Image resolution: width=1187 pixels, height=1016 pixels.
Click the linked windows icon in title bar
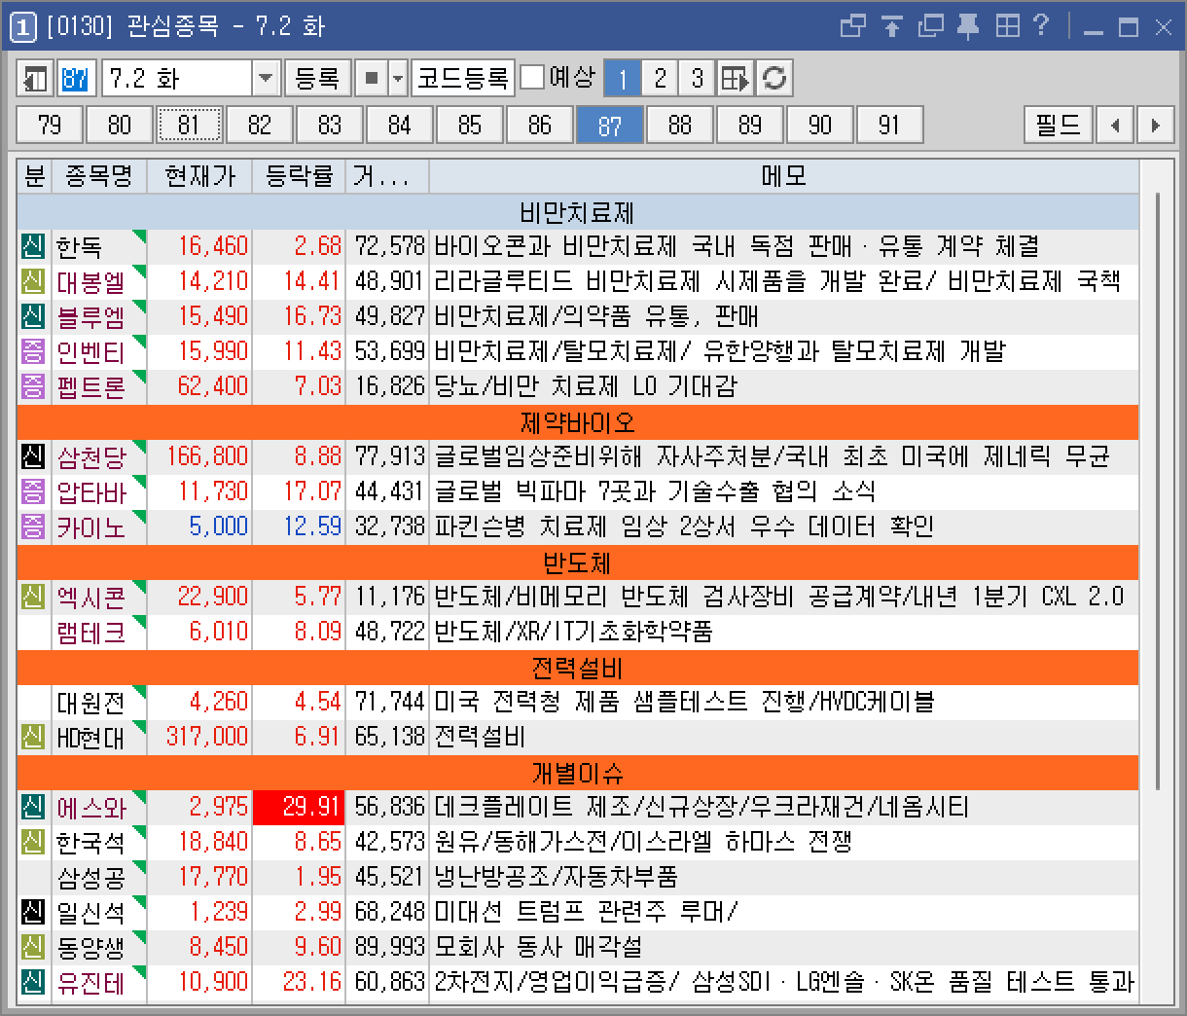coord(853,26)
